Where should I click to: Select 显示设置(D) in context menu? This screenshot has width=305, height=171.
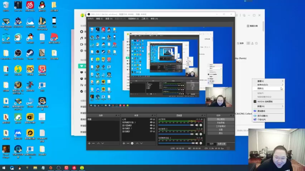coord(268,116)
